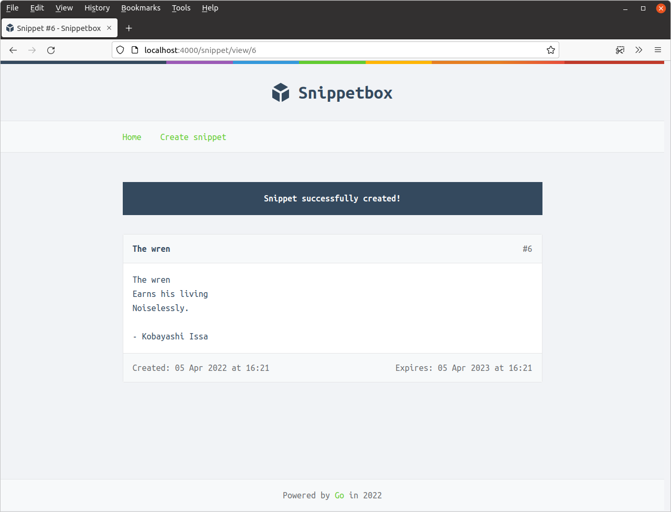
Task: Open a new tab with the plus button
Action: pos(129,28)
